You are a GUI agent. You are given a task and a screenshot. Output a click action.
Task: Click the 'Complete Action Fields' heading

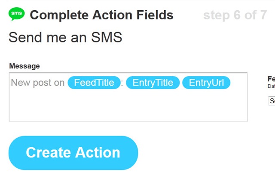point(101,15)
